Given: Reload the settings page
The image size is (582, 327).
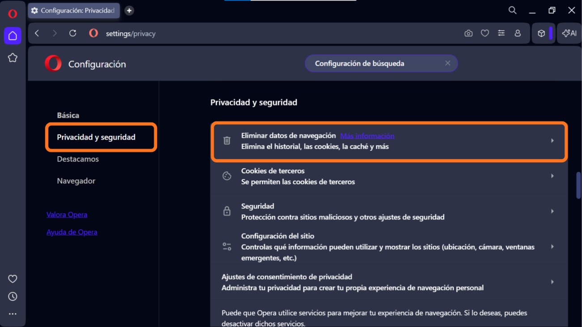Looking at the screenshot, I should (x=73, y=34).
